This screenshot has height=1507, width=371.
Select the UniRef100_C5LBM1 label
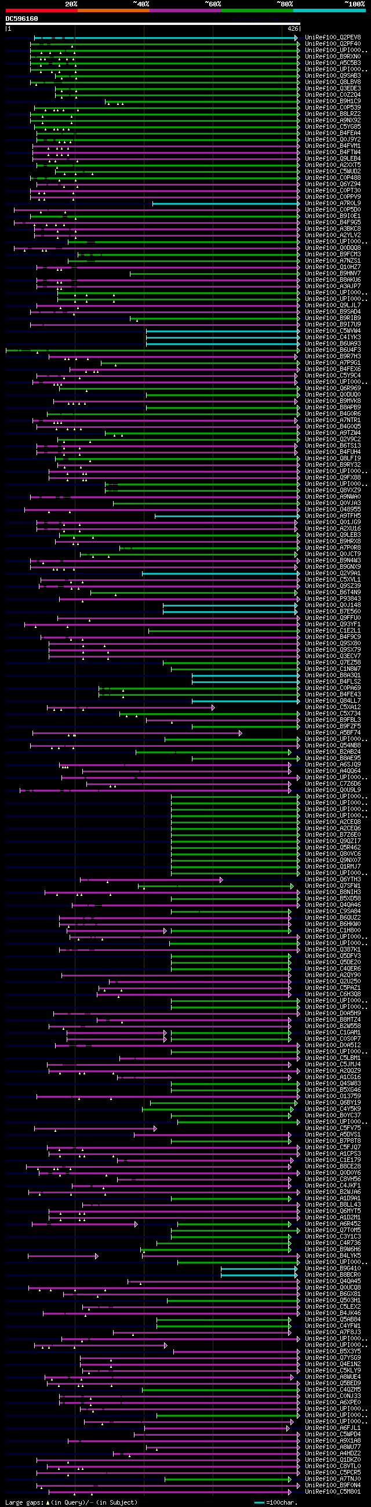[x=332, y=1058]
